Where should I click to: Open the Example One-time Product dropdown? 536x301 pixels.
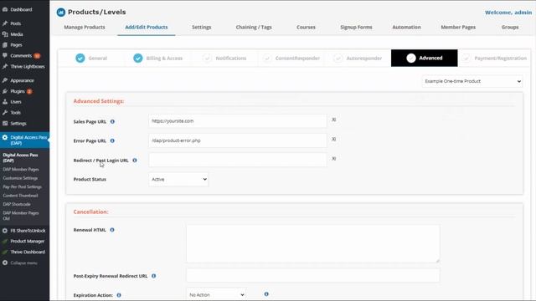[472, 81]
